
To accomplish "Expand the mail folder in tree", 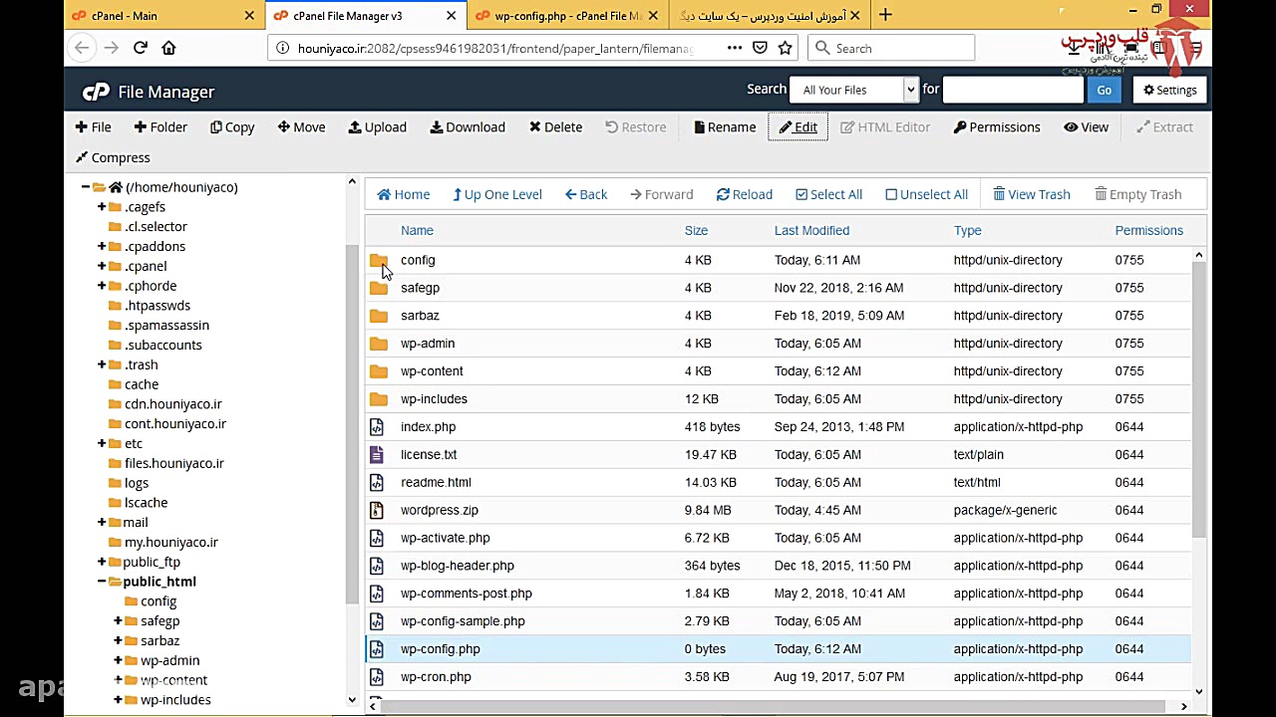I will pyautogui.click(x=102, y=522).
